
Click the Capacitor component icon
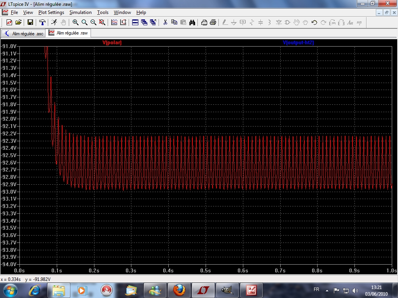260,22
